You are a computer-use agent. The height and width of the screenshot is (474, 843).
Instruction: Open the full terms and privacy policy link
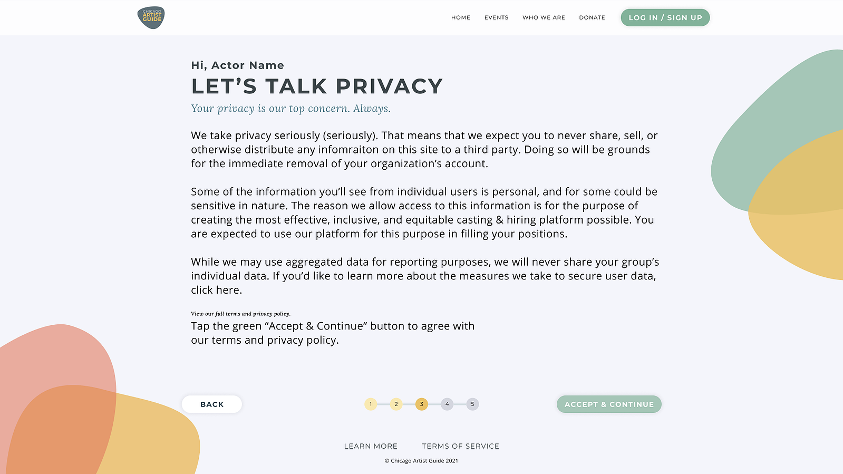[240, 314]
